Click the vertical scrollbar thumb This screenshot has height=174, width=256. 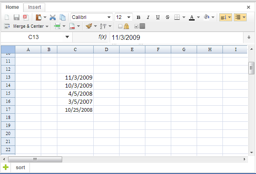click(251, 68)
